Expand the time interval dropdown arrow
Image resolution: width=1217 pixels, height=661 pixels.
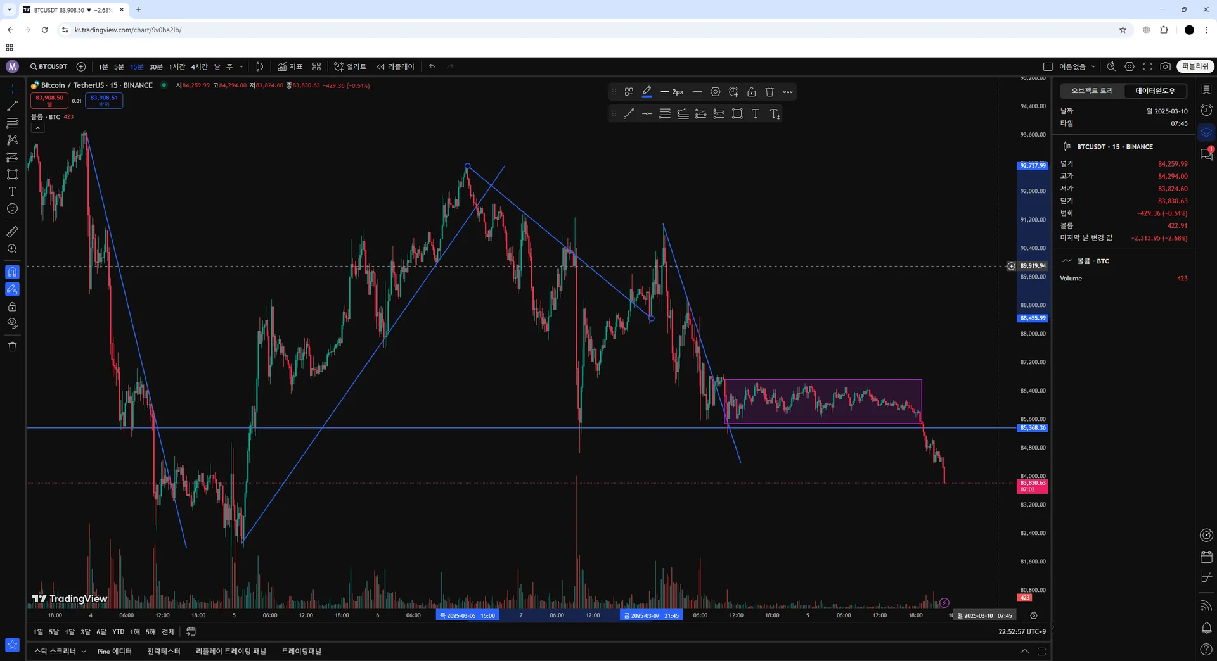coord(241,66)
